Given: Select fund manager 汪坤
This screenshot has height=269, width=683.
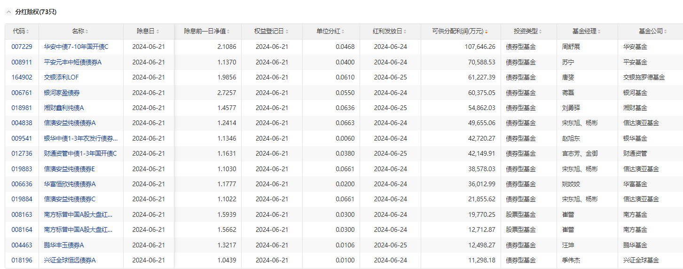Looking at the screenshot, I should point(568,245).
